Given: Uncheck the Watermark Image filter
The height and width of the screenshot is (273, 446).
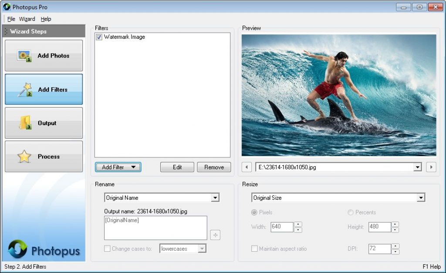Looking at the screenshot, I should tap(99, 37).
